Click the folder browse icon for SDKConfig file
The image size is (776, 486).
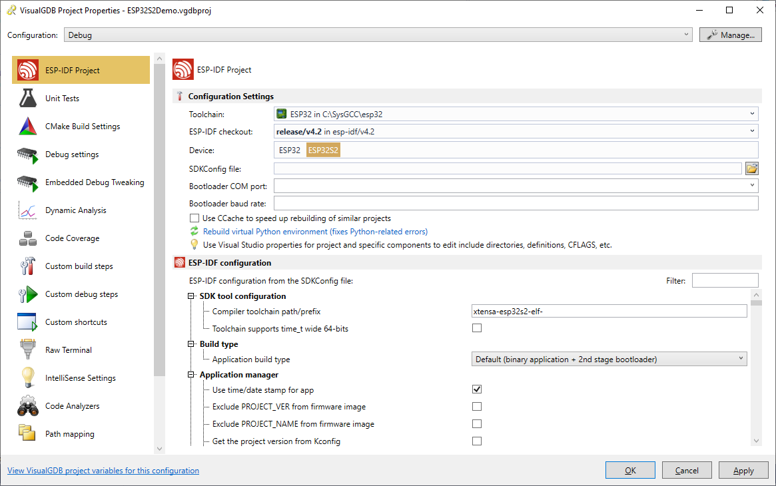click(752, 168)
